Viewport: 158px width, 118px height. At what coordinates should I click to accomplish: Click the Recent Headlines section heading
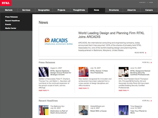coord(48,101)
